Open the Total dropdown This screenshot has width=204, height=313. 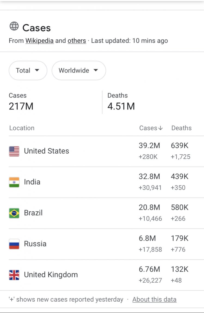[x=28, y=71]
